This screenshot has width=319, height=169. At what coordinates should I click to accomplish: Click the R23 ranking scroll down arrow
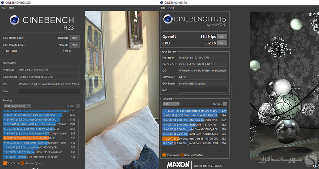(78, 157)
